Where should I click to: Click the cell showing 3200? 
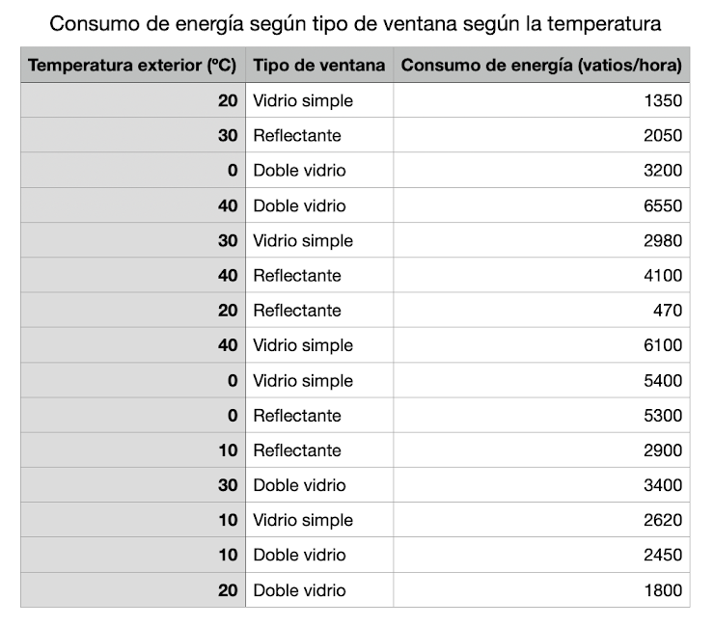(x=541, y=171)
